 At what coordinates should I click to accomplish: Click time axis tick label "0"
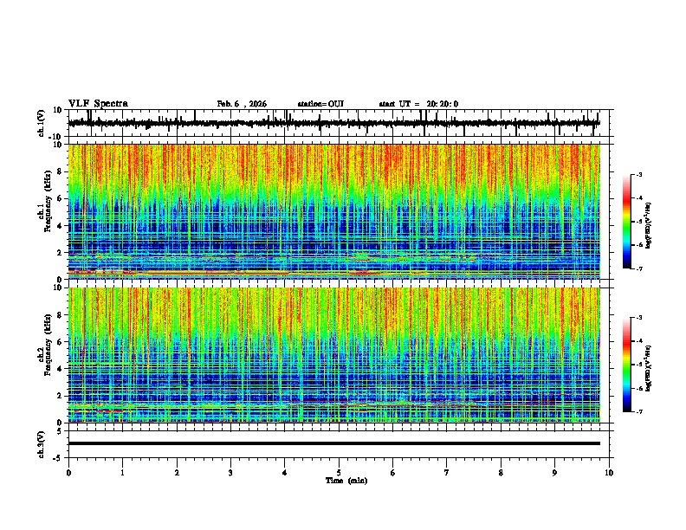pyautogui.click(x=68, y=473)
